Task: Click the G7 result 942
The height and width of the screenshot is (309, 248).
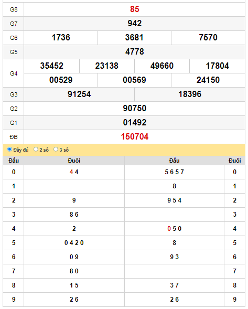Action: pyautogui.click(x=135, y=23)
